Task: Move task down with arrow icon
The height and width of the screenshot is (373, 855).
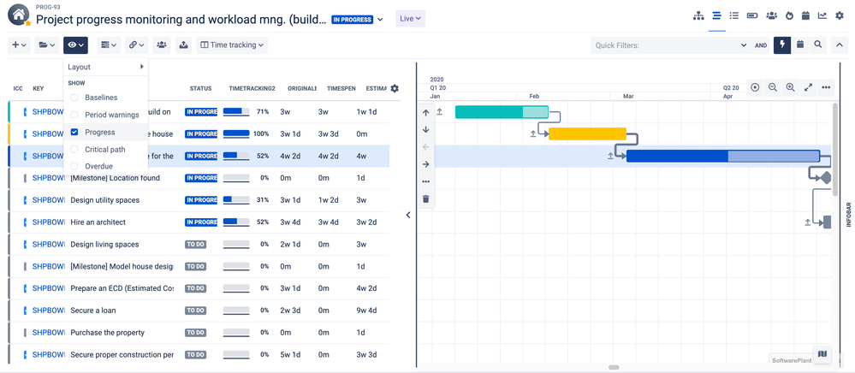Action: 426,130
